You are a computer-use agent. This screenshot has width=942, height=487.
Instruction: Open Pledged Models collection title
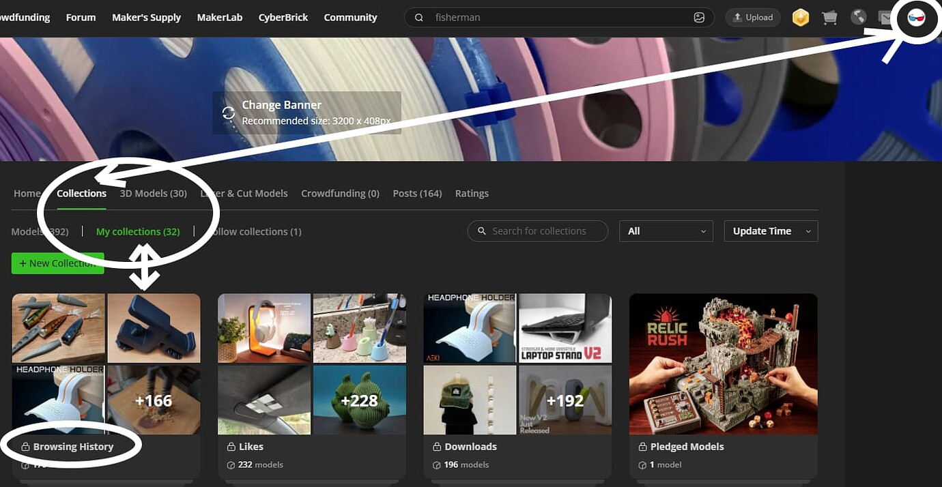coord(687,446)
